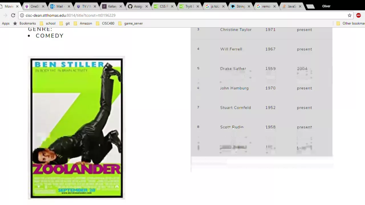Click birth year 1952 cell

(x=270, y=108)
